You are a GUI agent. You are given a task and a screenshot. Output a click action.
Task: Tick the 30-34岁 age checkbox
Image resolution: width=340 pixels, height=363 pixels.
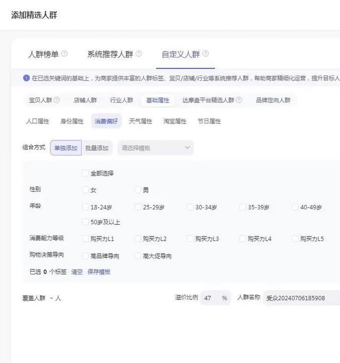tap(190, 207)
